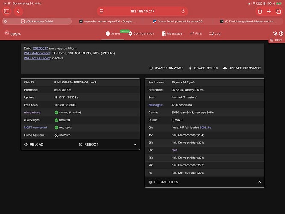Open the help question mark icon
The height and width of the screenshot is (214, 285).
281,33
